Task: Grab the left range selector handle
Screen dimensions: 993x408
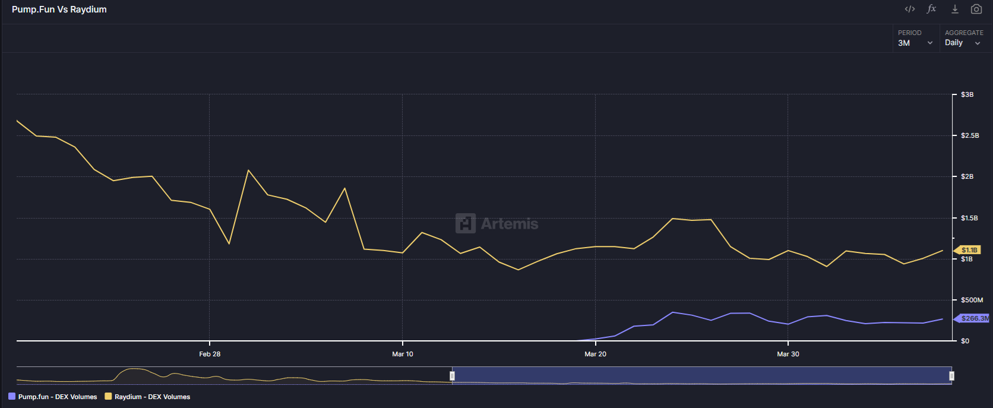Action: click(x=452, y=375)
